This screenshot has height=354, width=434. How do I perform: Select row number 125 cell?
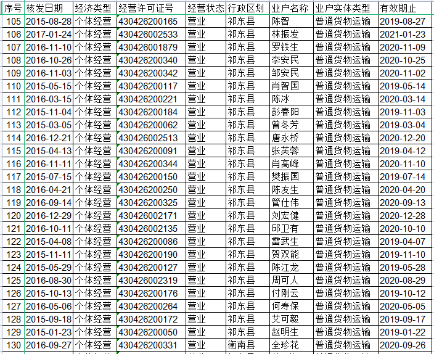coord(13,280)
